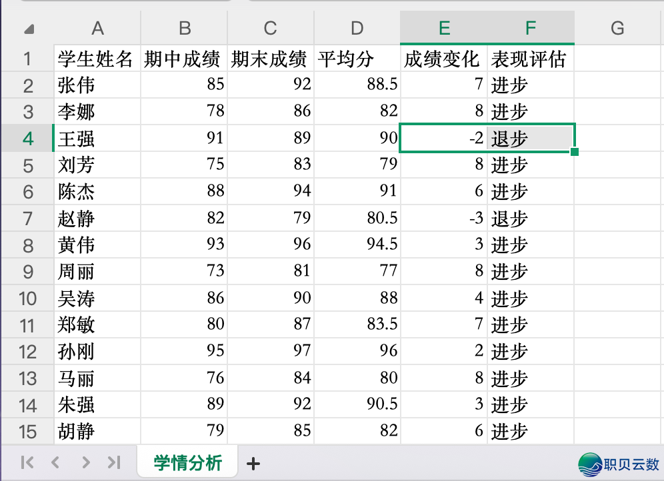
Task: Select 孙刚's average score 96
Action: (357, 351)
